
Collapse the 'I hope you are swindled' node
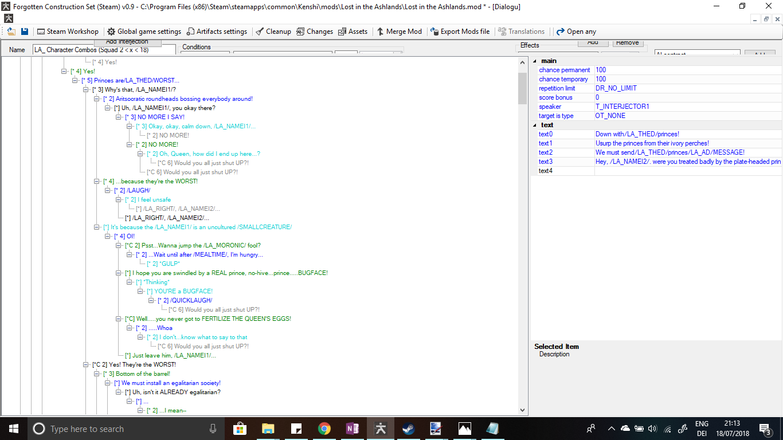point(119,273)
